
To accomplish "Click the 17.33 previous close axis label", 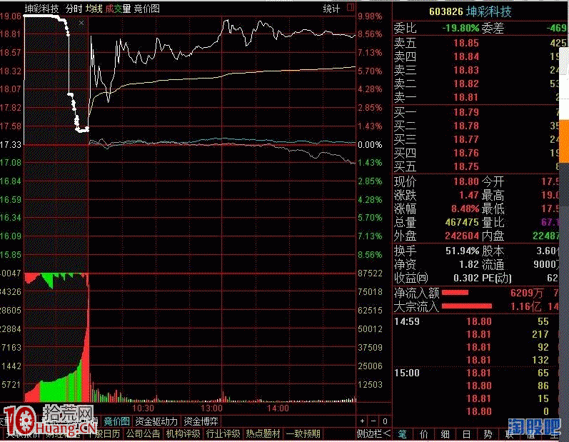I will click(11, 144).
